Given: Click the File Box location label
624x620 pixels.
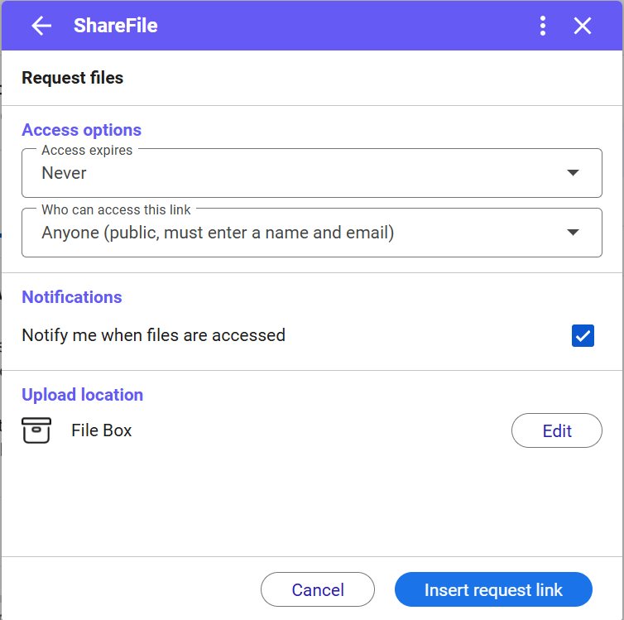Looking at the screenshot, I should coord(102,430).
